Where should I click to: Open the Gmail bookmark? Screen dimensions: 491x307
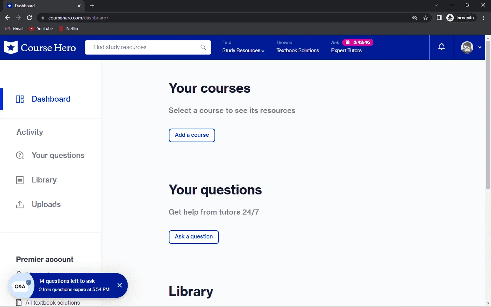click(x=14, y=29)
